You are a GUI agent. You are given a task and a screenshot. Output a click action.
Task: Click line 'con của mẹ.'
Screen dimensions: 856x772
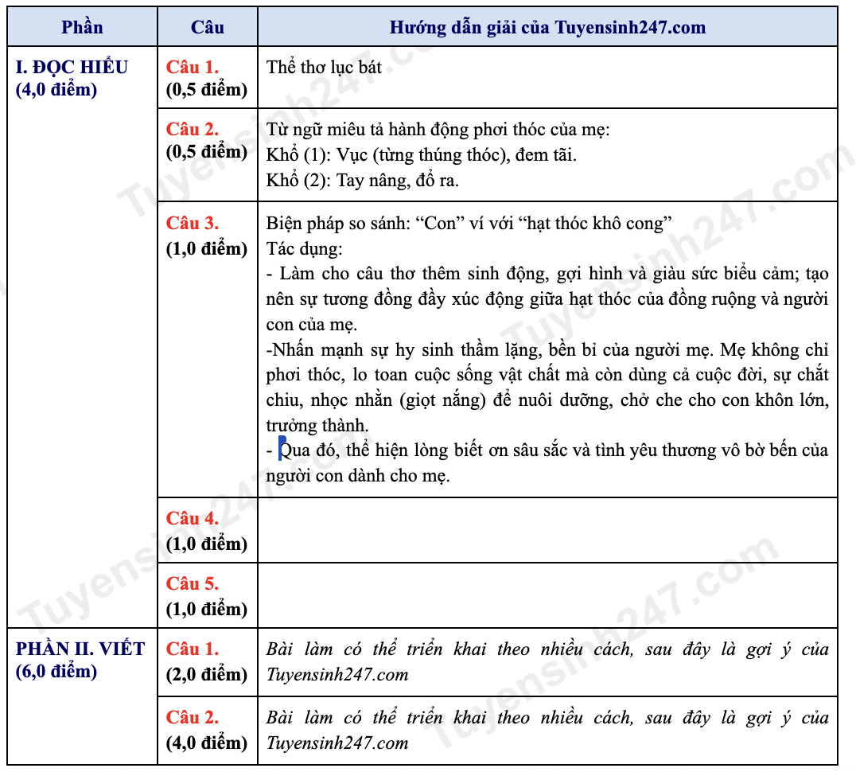[x=312, y=324]
